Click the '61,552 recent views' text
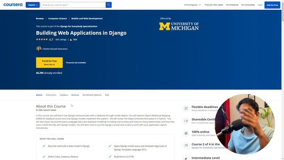This screenshot has width=284, height=160. tap(46, 110)
